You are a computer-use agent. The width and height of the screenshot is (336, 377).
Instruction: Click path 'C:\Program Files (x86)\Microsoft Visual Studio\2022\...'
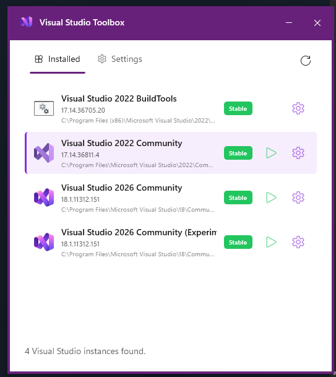[138, 121]
